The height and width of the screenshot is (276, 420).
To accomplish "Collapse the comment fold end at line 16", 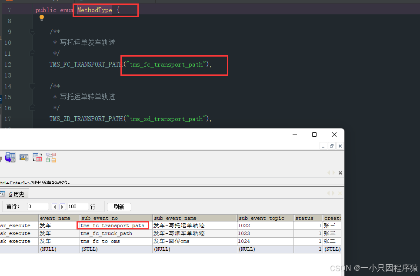I will point(33,108).
